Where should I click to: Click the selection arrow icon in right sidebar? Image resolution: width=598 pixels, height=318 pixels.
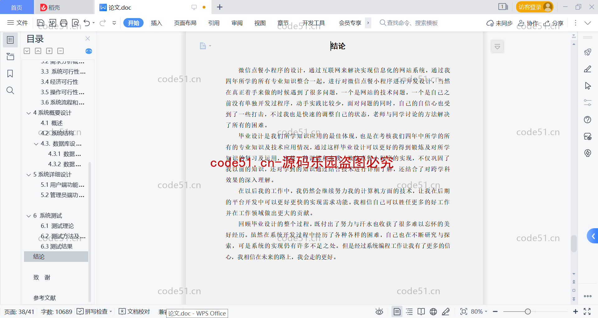pos(588,86)
